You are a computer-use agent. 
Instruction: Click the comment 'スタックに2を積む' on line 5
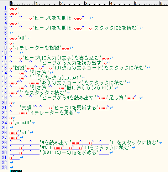(115, 28)
